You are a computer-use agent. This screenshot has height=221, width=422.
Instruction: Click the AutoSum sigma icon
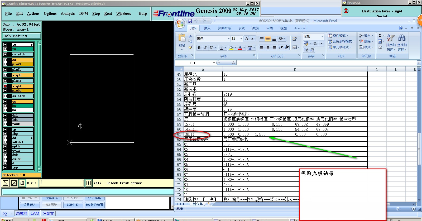[380, 35]
